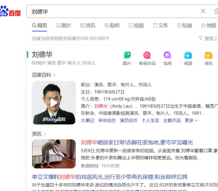Switch to the 视频 search tab
218x191 pixels.
(136, 26)
